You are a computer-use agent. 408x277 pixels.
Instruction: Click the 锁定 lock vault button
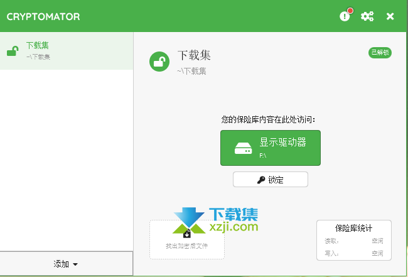(x=271, y=180)
